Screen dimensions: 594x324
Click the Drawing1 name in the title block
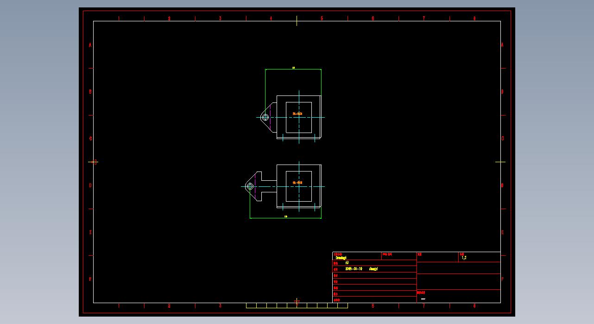(341, 257)
